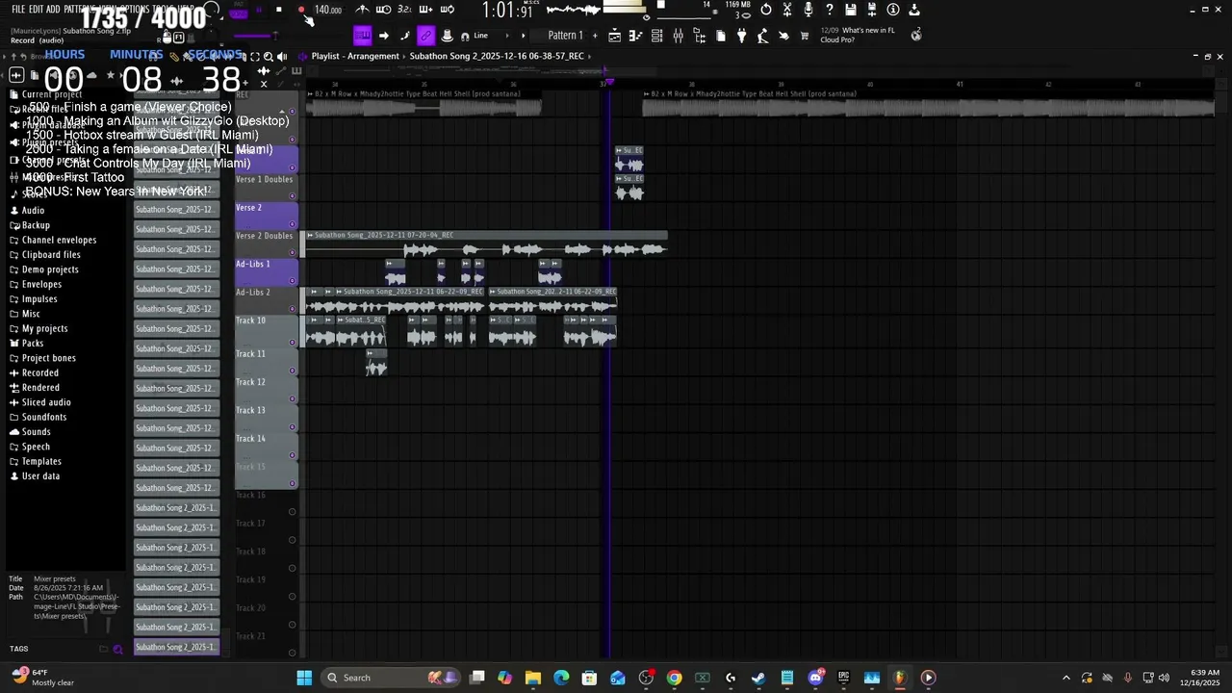Click the undo history circular arrow icon

(766, 10)
